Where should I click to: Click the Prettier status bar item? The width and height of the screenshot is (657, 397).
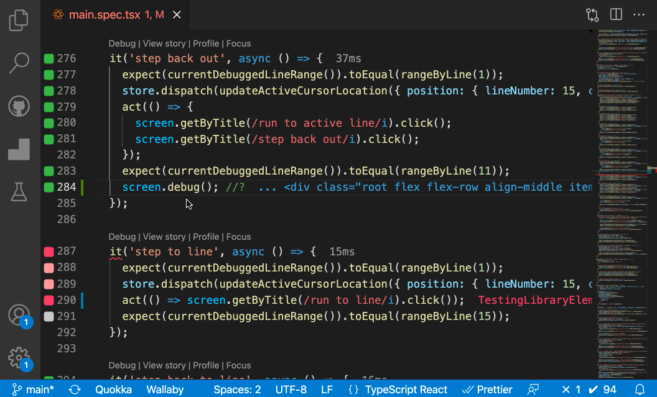point(487,390)
